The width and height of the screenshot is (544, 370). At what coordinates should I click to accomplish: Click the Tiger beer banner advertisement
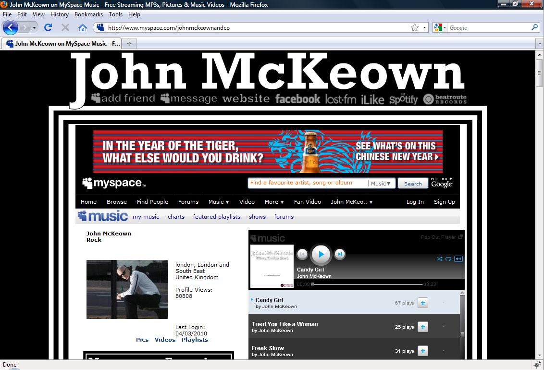tap(268, 151)
